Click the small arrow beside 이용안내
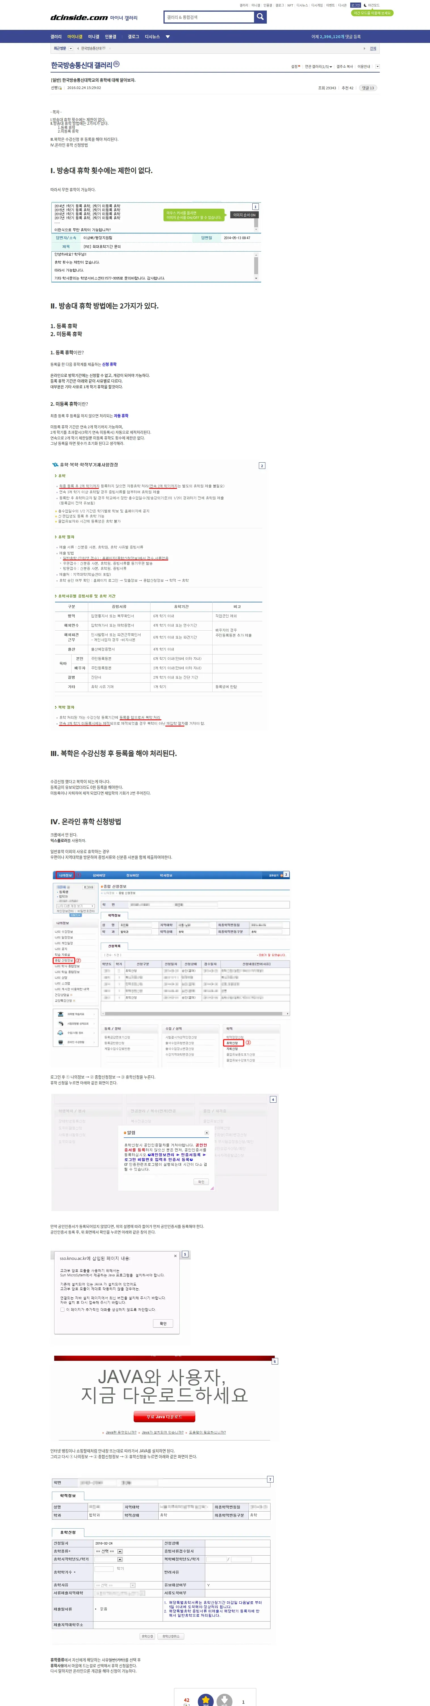This screenshot has width=430, height=1706. click(x=377, y=66)
